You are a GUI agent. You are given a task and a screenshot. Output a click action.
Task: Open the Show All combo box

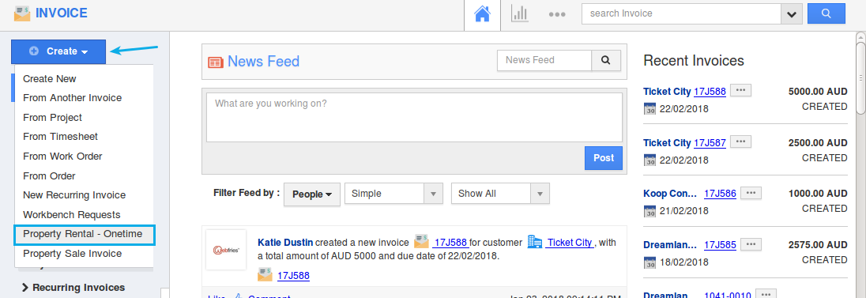click(500, 194)
